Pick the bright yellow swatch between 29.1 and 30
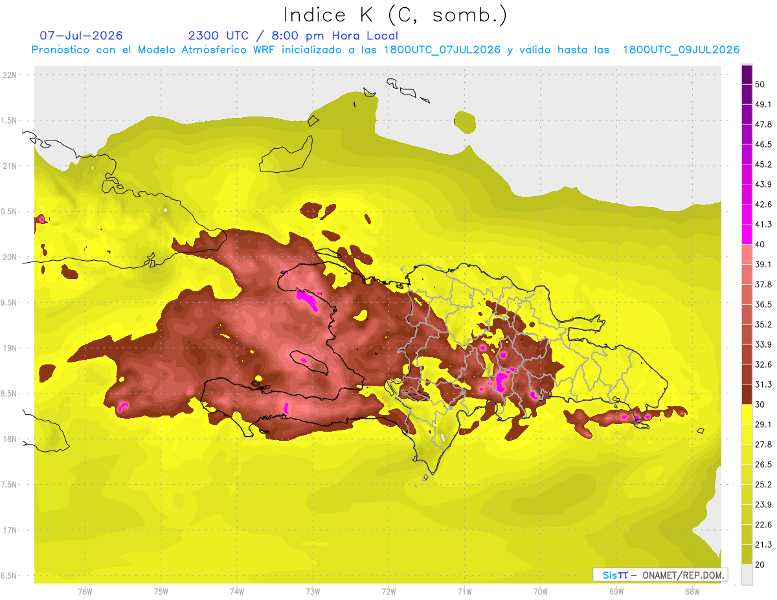Image resolution: width=777 pixels, height=600 pixels. click(747, 414)
